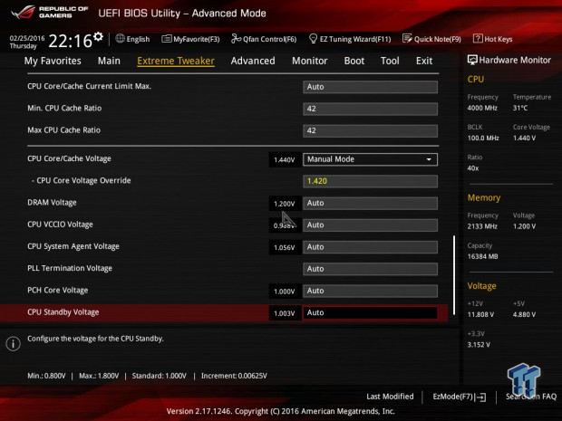Select the DRAM Voltage Auto field

click(x=370, y=203)
